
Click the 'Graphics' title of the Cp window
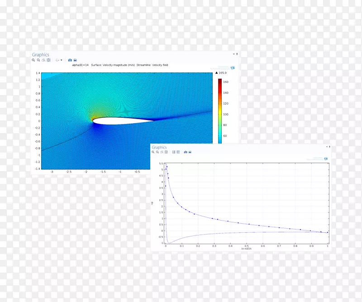(159, 147)
